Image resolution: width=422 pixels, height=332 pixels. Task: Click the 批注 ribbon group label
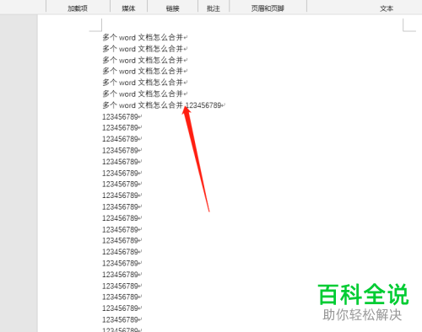tap(214, 8)
